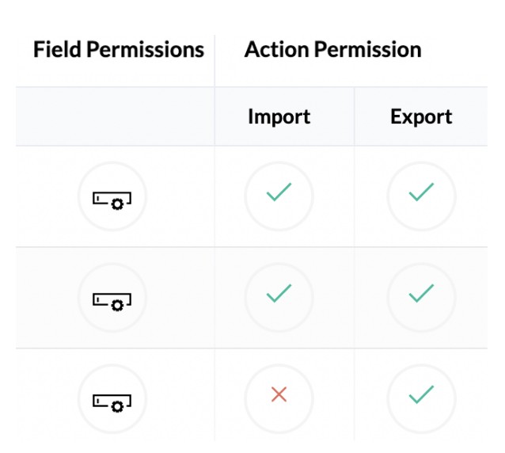
Task: Click the gear on third row's field icon
Action: pos(118,405)
